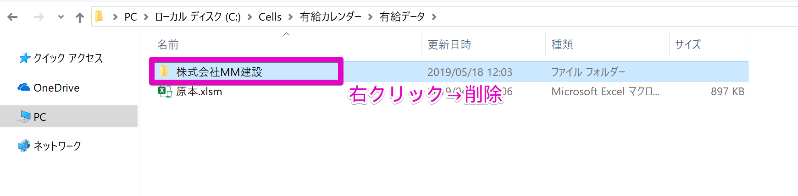Go back with the left arrow button
798x196 pixels.
[13, 17]
